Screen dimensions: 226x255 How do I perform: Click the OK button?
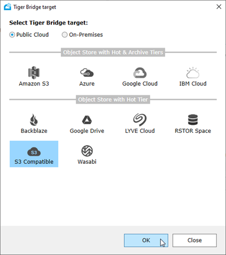coord(146,240)
